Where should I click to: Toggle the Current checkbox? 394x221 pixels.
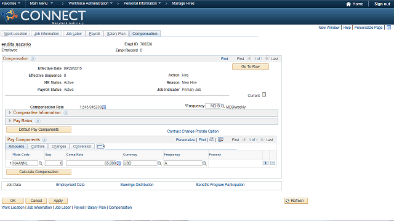click(x=264, y=95)
